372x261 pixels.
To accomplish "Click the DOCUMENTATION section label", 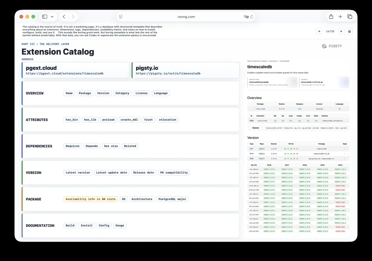I will coord(40,226).
